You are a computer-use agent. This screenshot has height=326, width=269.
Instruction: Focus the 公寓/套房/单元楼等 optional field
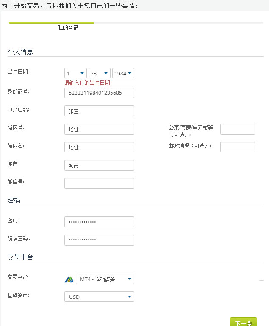(x=238, y=129)
